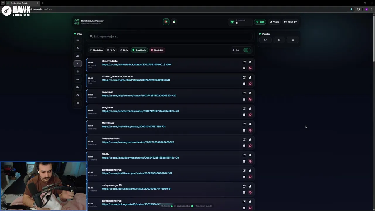Delete alimerdo4444 entry with trash icon

click(244, 68)
